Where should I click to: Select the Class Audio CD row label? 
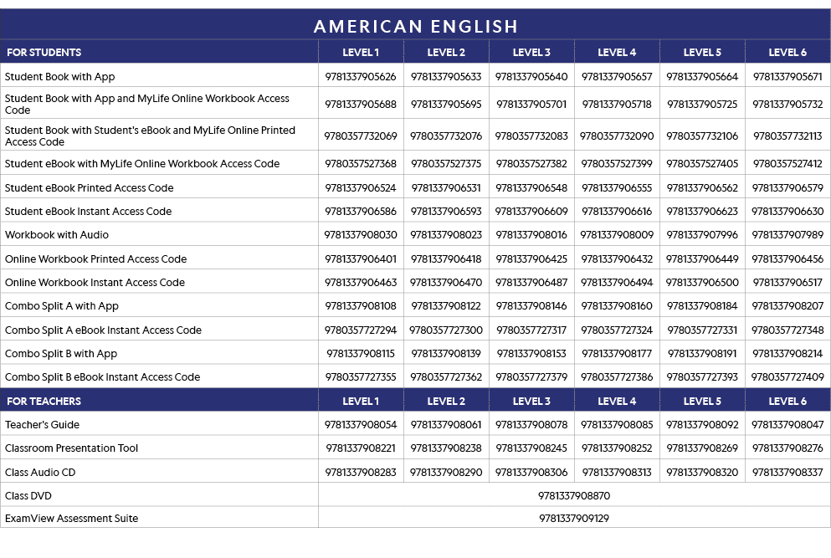point(40,473)
